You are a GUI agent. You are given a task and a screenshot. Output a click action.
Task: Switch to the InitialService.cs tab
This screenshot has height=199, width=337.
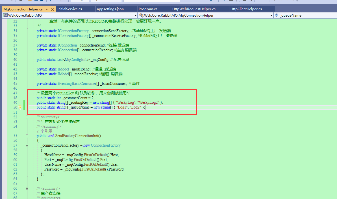69,9
